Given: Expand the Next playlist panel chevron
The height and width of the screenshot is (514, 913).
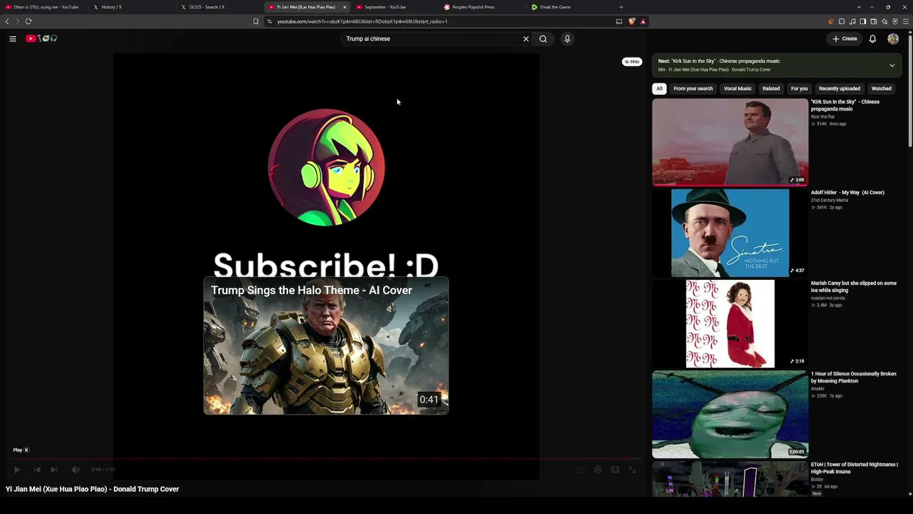Looking at the screenshot, I should point(892,65).
